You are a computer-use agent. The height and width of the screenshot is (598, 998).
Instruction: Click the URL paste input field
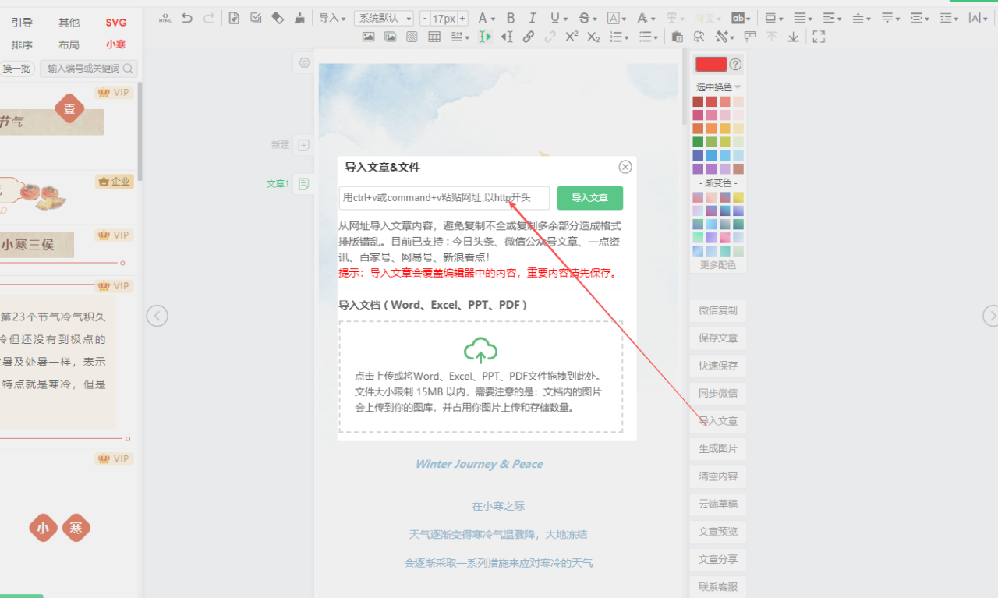tap(444, 198)
